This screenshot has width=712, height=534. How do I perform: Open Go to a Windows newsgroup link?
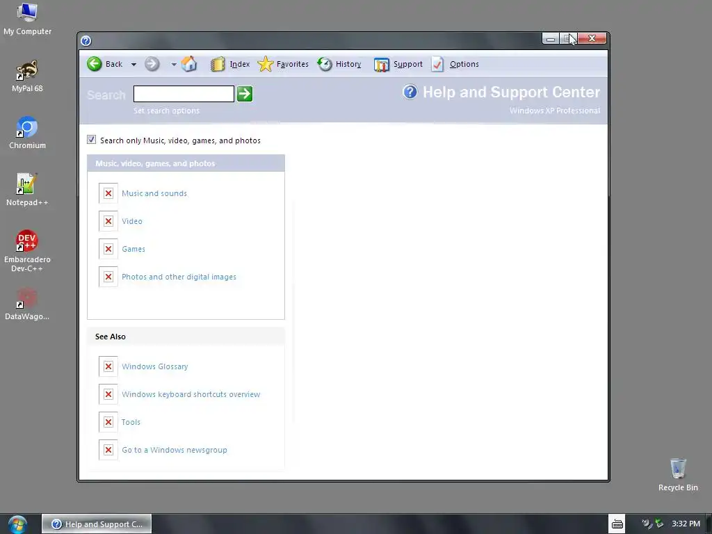click(x=175, y=450)
